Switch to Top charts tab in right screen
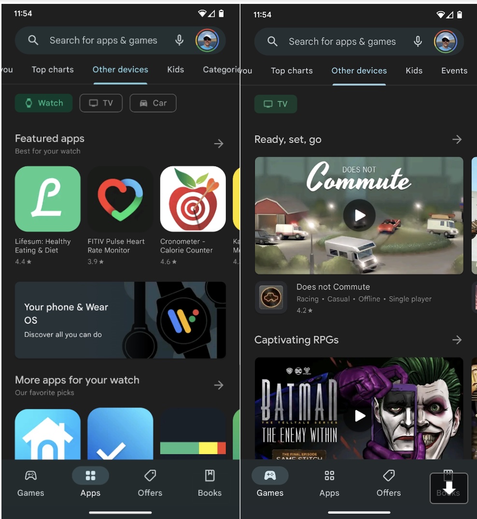This screenshot has width=477, height=519. (x=292, y=71)
